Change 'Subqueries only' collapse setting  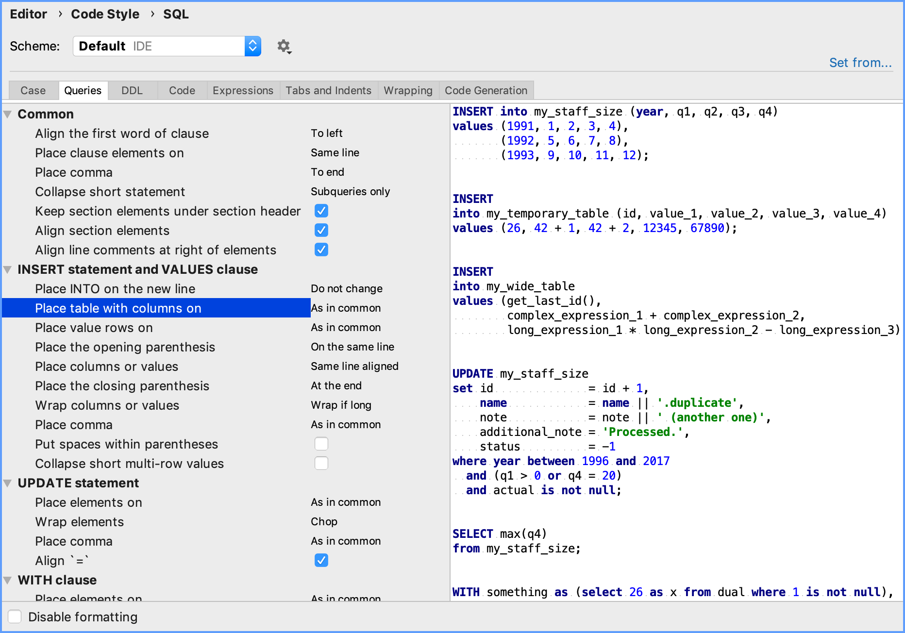pos(350,191)
